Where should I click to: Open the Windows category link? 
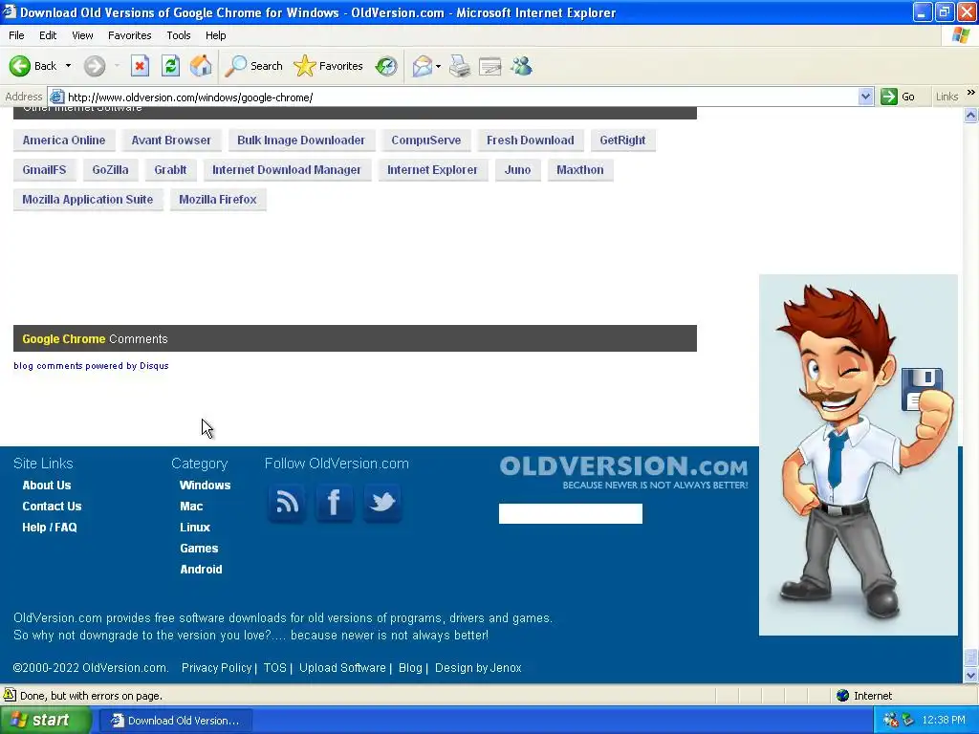(205, 485)
